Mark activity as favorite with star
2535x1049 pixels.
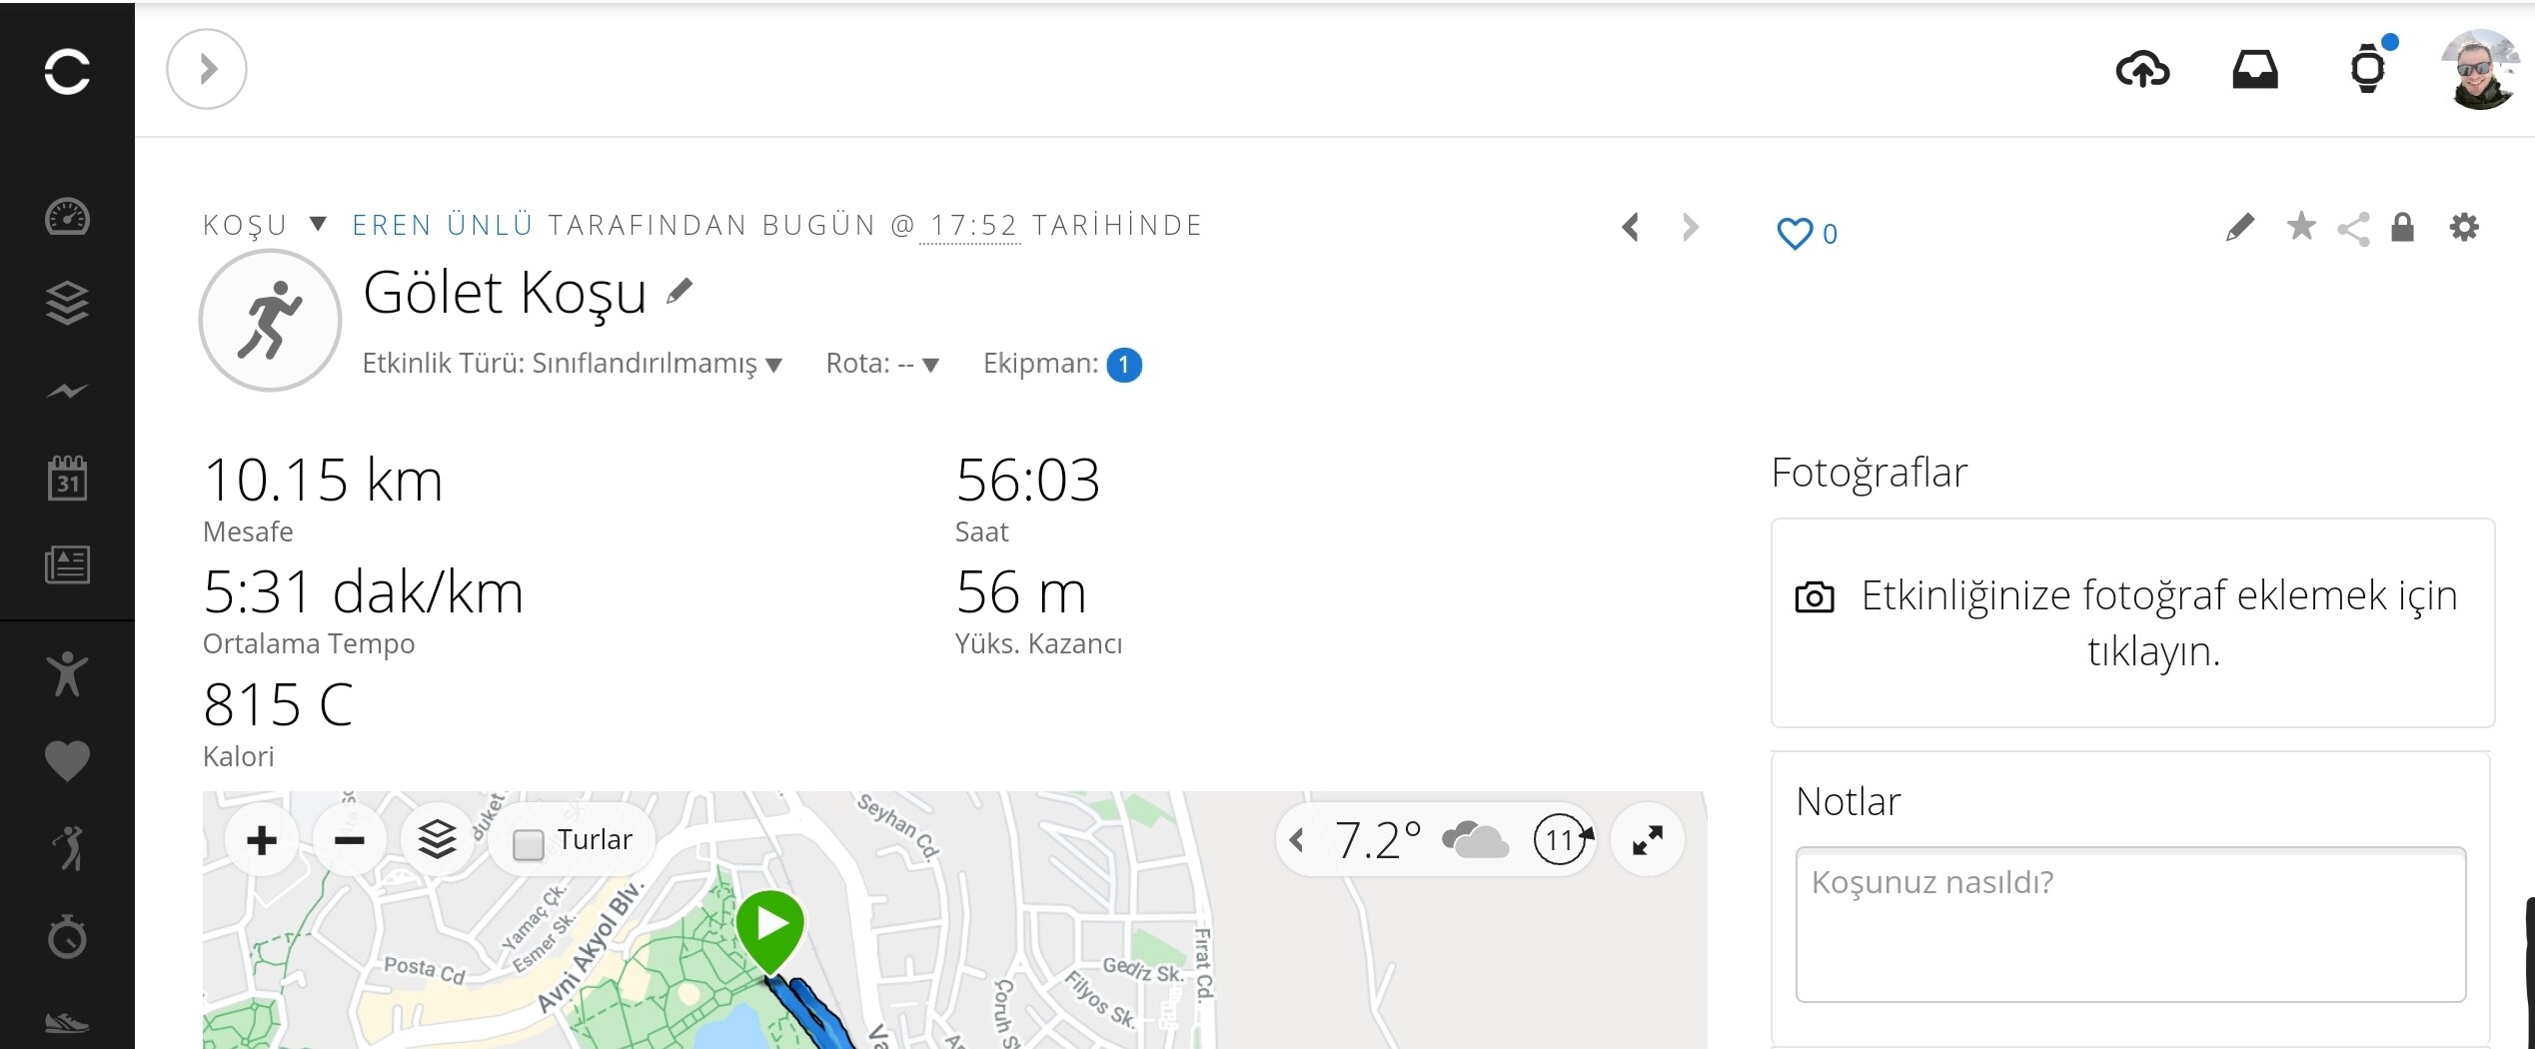[2301, 227]
